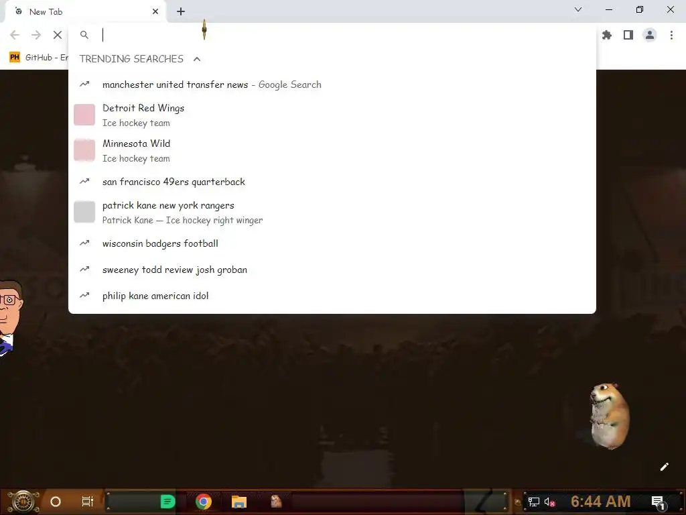Viewport: 686px width, 515px height.
Task: Select patrick kane new york rangers suggestion
Action: click(332, 213)
